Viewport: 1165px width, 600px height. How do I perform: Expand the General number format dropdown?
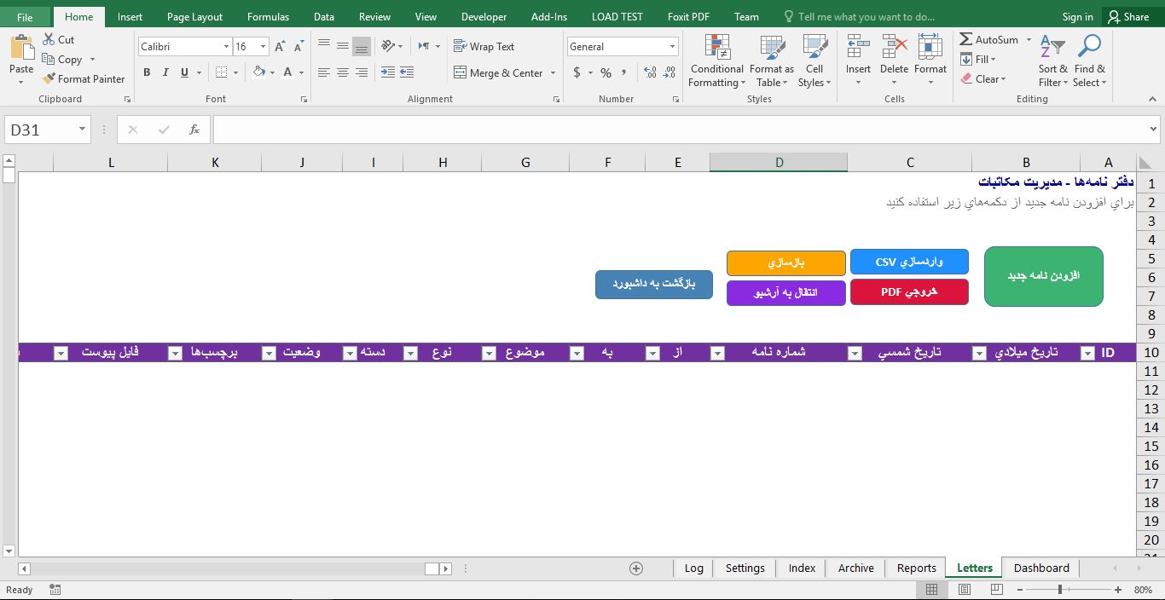click(x=672, y=47)
